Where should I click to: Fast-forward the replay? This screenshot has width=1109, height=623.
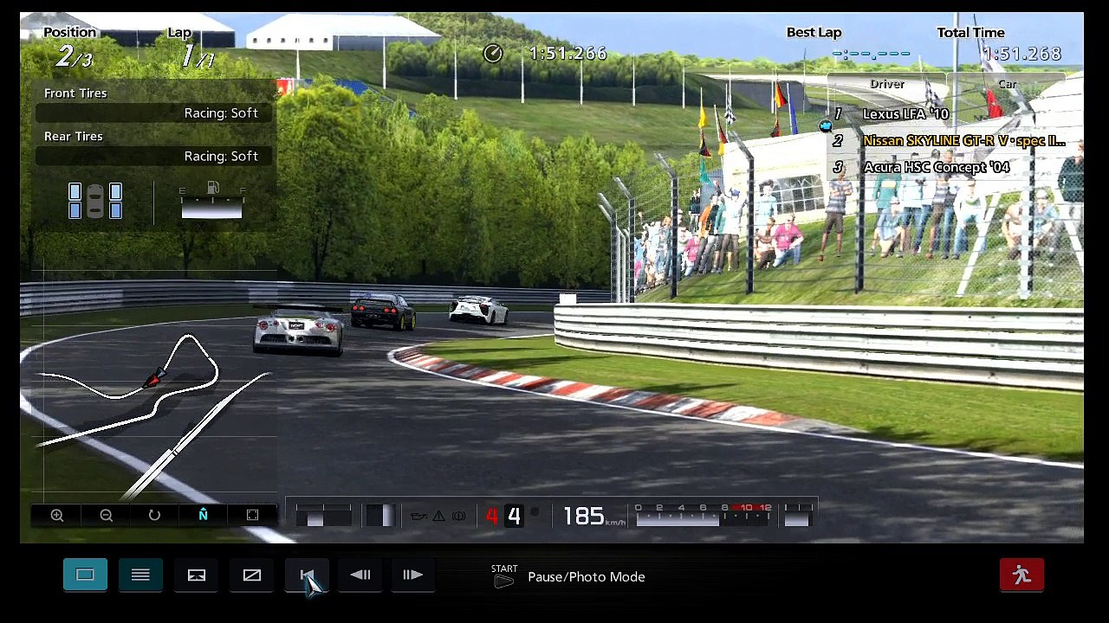[x=412, y=575]
